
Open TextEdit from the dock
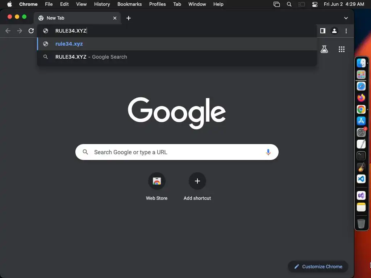(x=361, y=144)
